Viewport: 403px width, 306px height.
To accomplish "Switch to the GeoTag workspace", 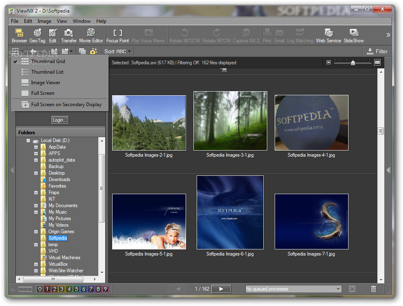I will point(37,35).
